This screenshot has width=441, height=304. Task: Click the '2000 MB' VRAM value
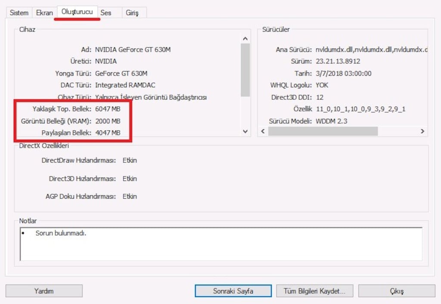click(108, 121)
